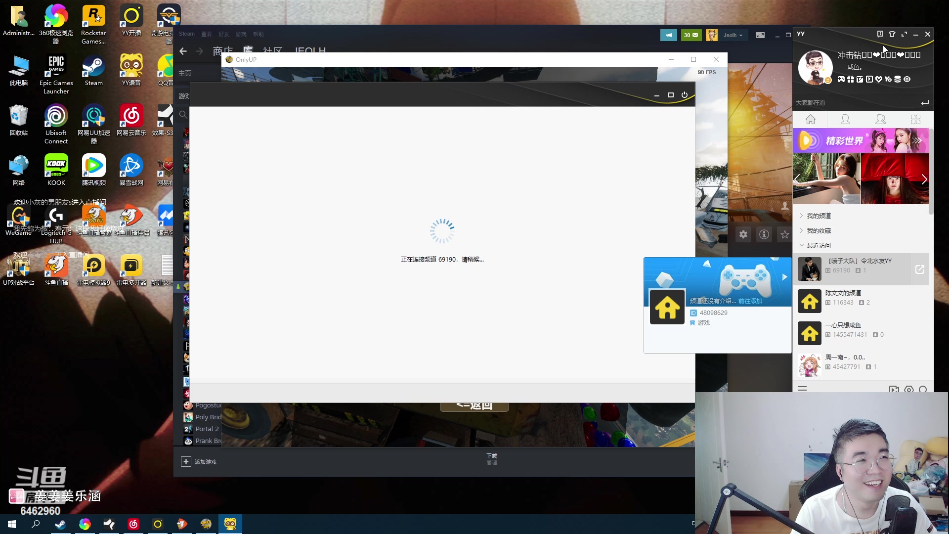Open Epic Games Launcher desktop icon
The image size is (949, 534).
pos(56,74)
